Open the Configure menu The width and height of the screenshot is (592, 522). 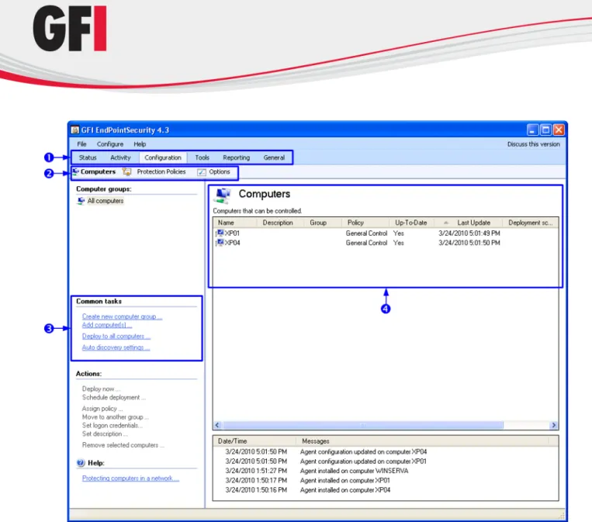110,144
